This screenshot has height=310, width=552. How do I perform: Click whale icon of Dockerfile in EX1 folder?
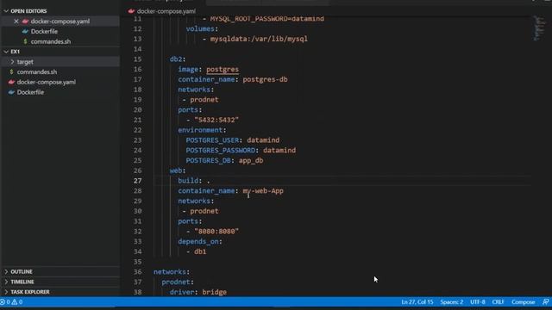11,92
